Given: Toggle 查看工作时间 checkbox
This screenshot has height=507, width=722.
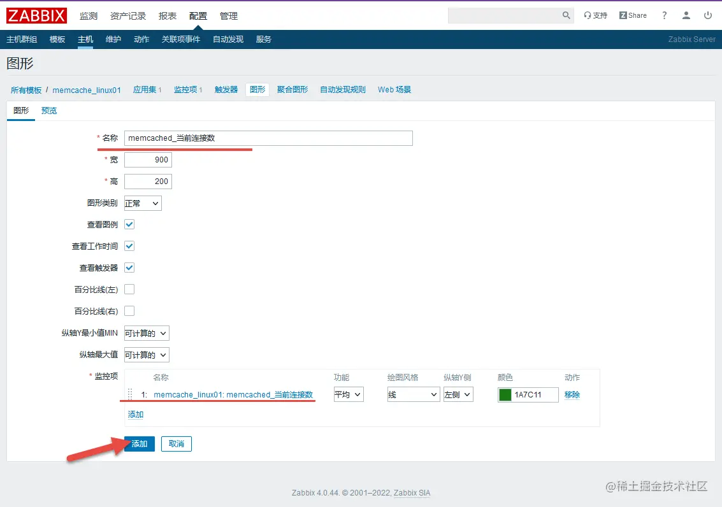Looking at the screenshot, I should (x=129, y=246).
